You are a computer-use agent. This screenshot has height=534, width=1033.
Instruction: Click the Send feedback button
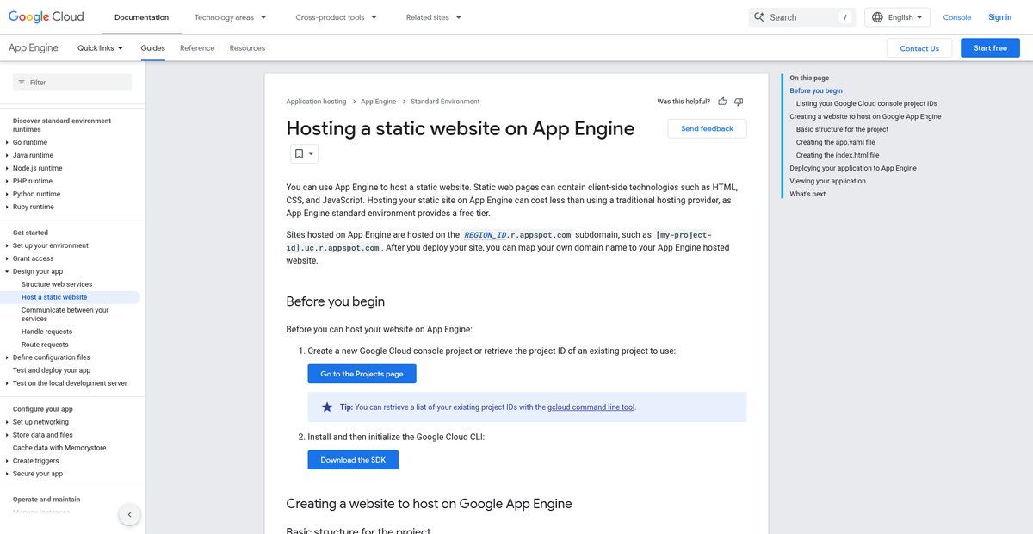pos(707,128)
